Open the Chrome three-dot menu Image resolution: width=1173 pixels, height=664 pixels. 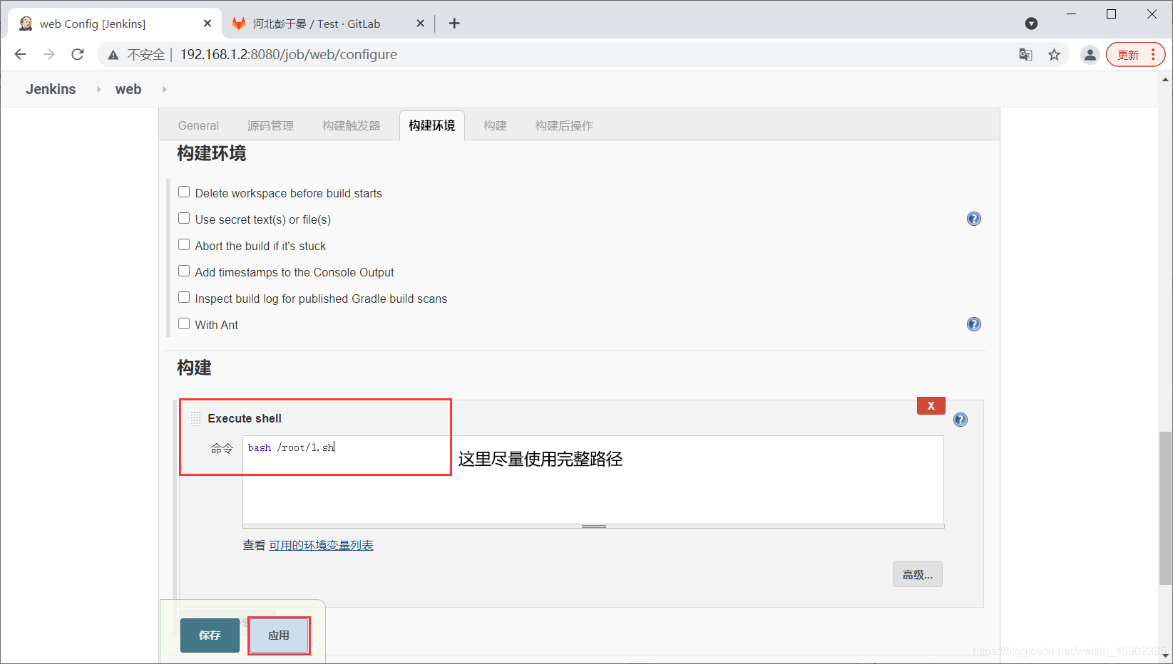(x=1153, y=55)
